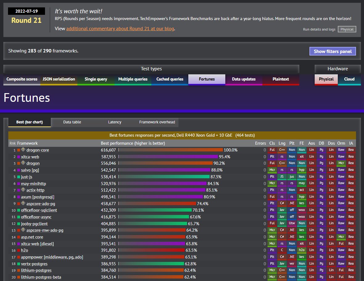
Task: Click the Pg database tag in xitca-web row
Action: pyautogui.click(x=321, y=157)
